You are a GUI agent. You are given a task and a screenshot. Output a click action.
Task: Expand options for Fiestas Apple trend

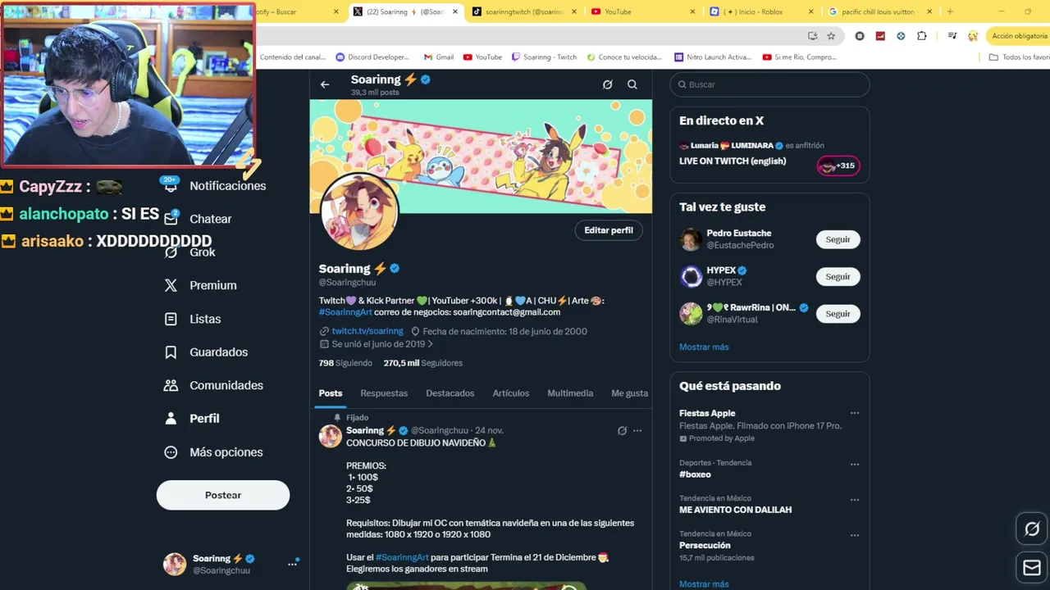855,413
